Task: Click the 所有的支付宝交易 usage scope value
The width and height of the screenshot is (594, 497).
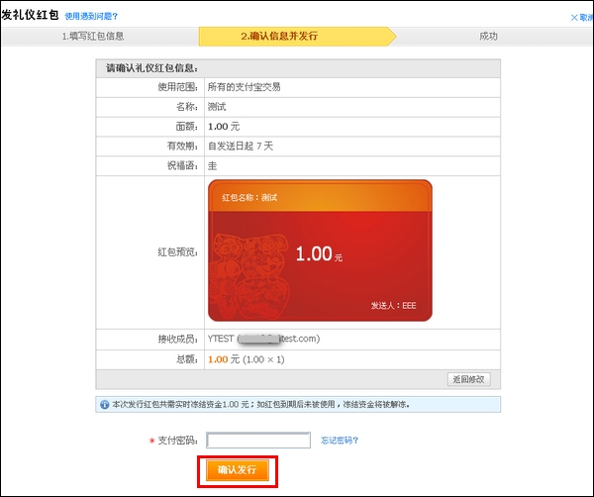Action: (244, 87)
